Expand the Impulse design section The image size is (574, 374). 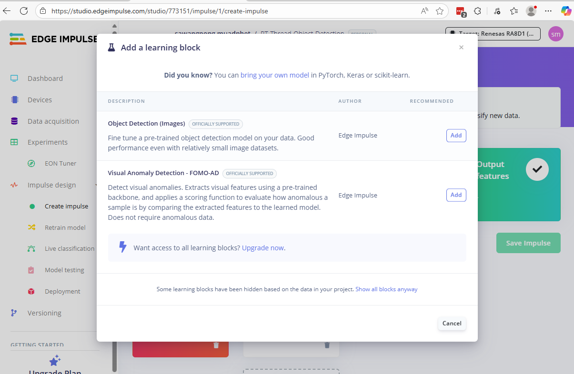point(51,185)
